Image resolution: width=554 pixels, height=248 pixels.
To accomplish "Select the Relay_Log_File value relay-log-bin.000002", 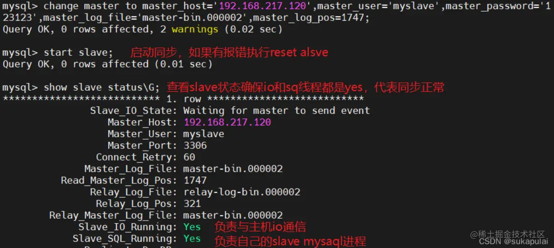I will tap(242, 192).
